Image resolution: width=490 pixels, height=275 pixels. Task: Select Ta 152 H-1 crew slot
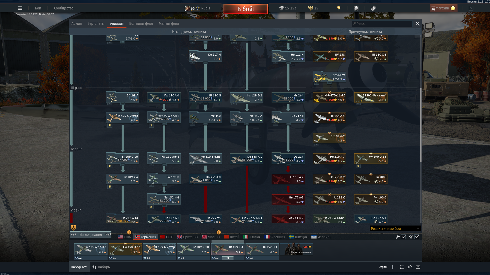(x=262, y=249)
